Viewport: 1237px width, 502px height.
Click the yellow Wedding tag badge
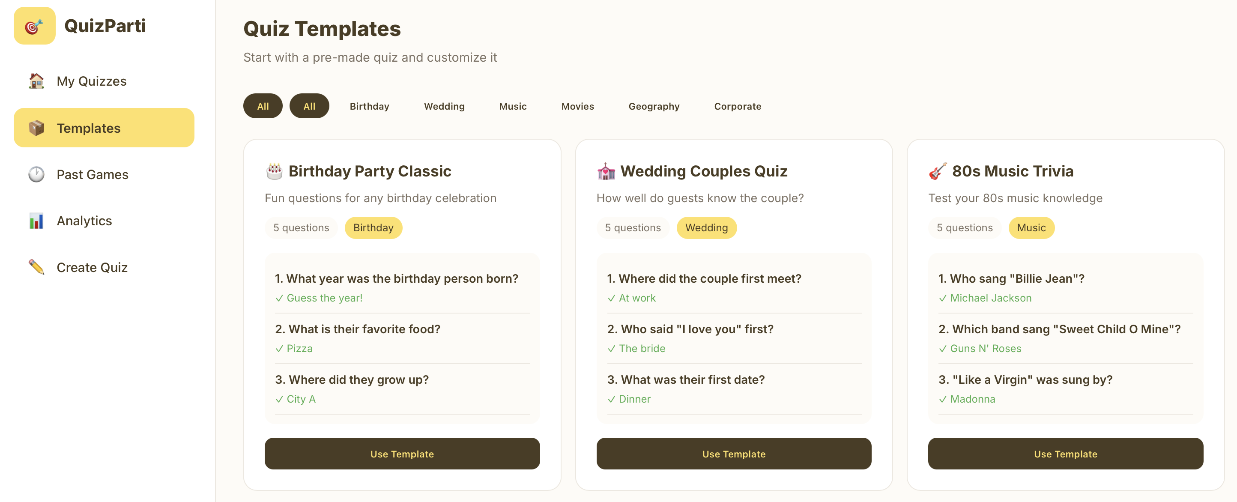(x=706, y=228)
